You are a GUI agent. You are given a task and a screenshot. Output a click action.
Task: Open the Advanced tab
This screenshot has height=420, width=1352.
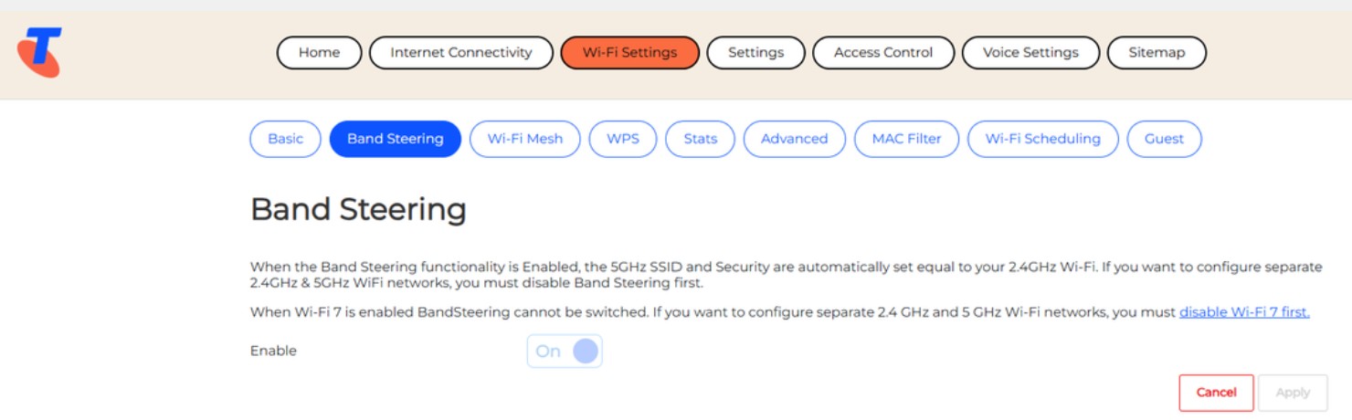point(794,139)
